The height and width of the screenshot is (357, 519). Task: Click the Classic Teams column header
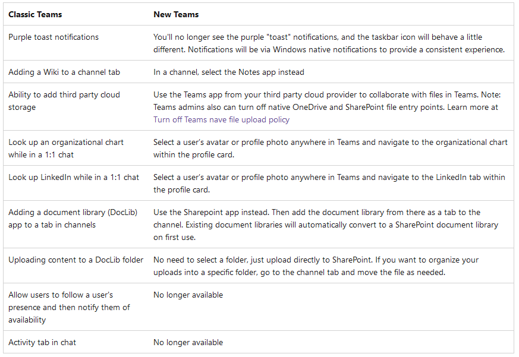[35, 14]
